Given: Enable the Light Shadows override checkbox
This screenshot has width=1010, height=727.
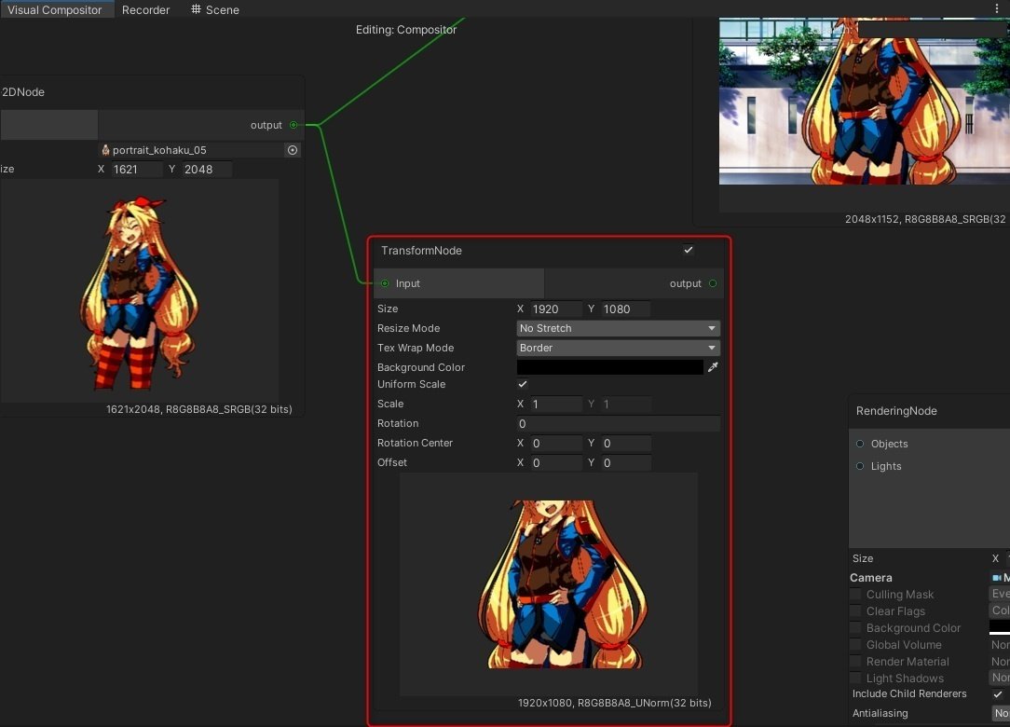Looking at the screenshot, I should [855, 678].
